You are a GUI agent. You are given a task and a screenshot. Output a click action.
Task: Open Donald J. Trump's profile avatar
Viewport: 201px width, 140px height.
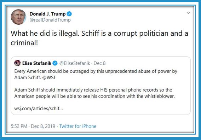(x=18, y=17)
